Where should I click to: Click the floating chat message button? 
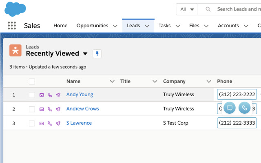(230, 108)
